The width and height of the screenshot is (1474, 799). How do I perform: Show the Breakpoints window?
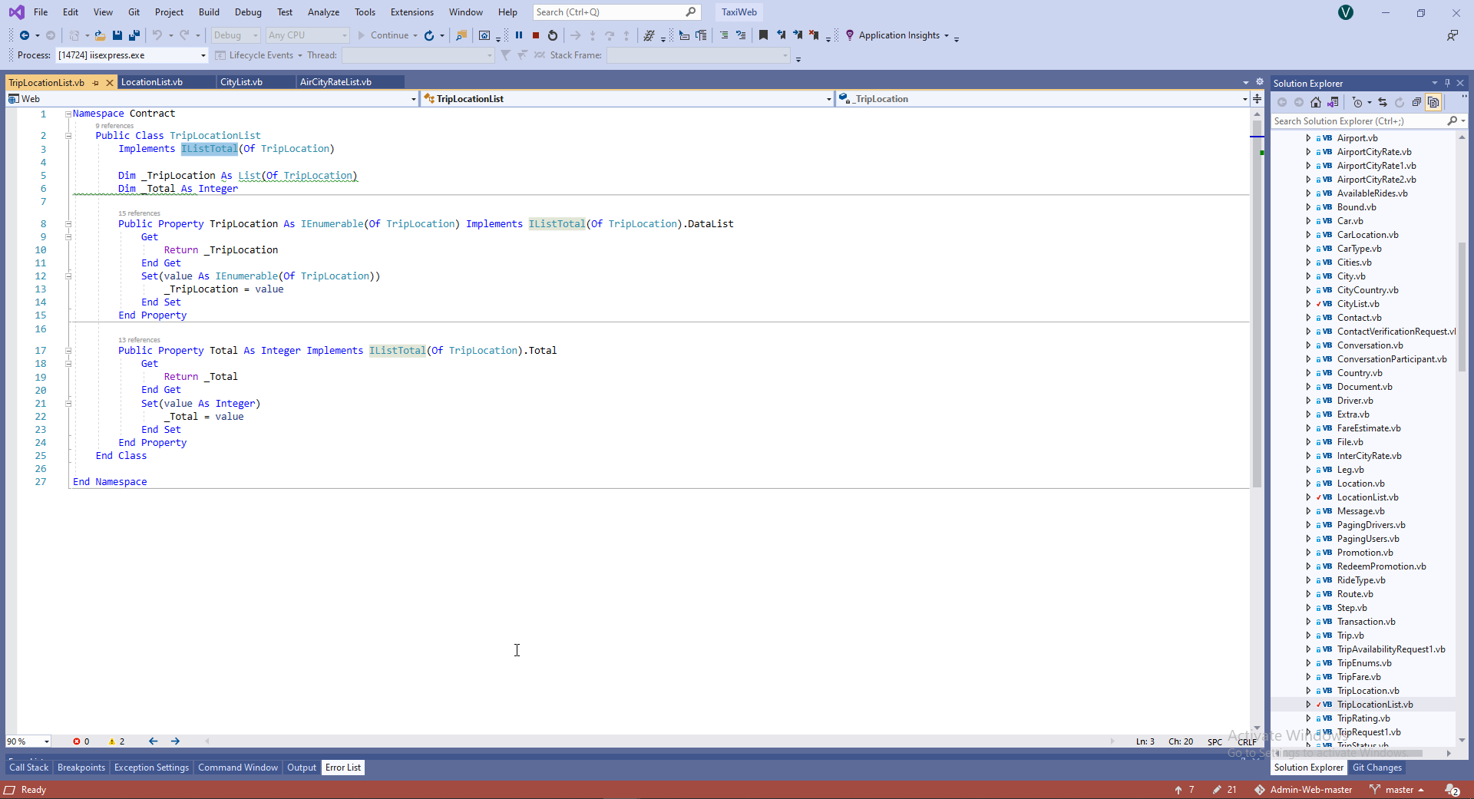tap(81, 768)
